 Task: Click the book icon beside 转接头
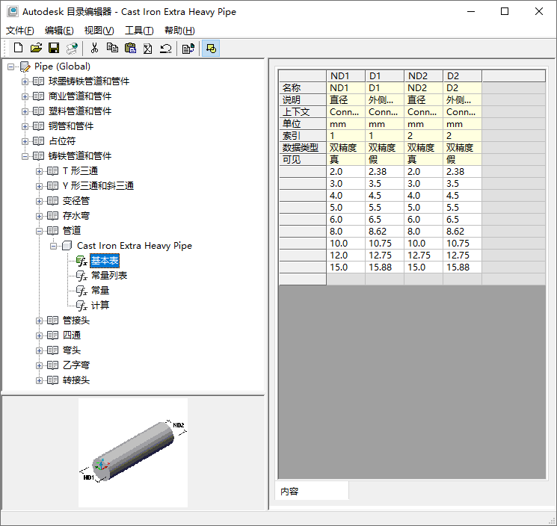click(52, 380)
